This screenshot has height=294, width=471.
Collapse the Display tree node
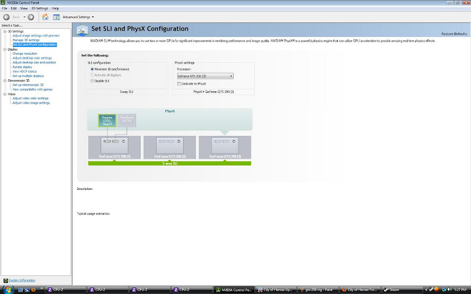point(5,49)
